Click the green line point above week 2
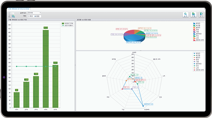The image size is (212, 118). click(x=26, y=66)
